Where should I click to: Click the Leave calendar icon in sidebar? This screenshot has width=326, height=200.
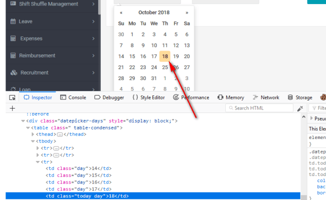click(x=13, y=21)
